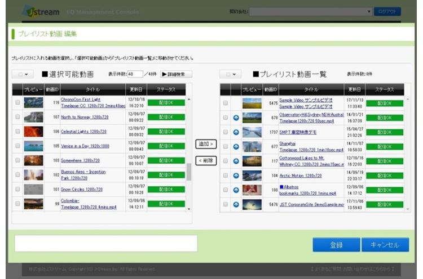Click the Venice in a Day preview thumbnail
The image size is (423, 279).
point(33,146)
